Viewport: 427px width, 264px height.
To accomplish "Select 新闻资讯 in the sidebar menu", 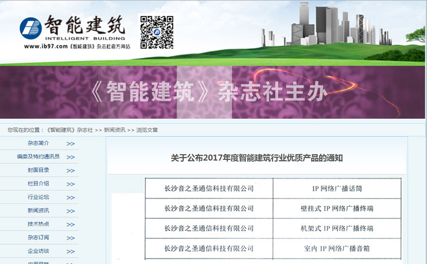I will (x=38, y=211).
